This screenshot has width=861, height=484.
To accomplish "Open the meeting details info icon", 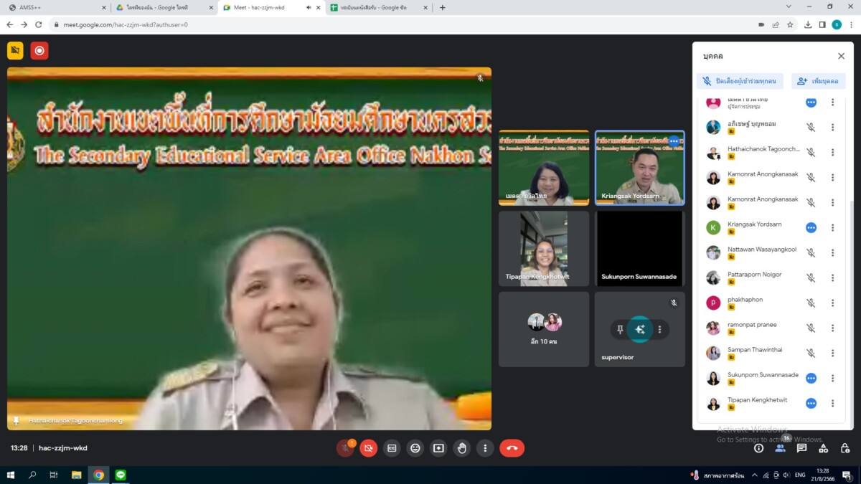I will point(758,448).
